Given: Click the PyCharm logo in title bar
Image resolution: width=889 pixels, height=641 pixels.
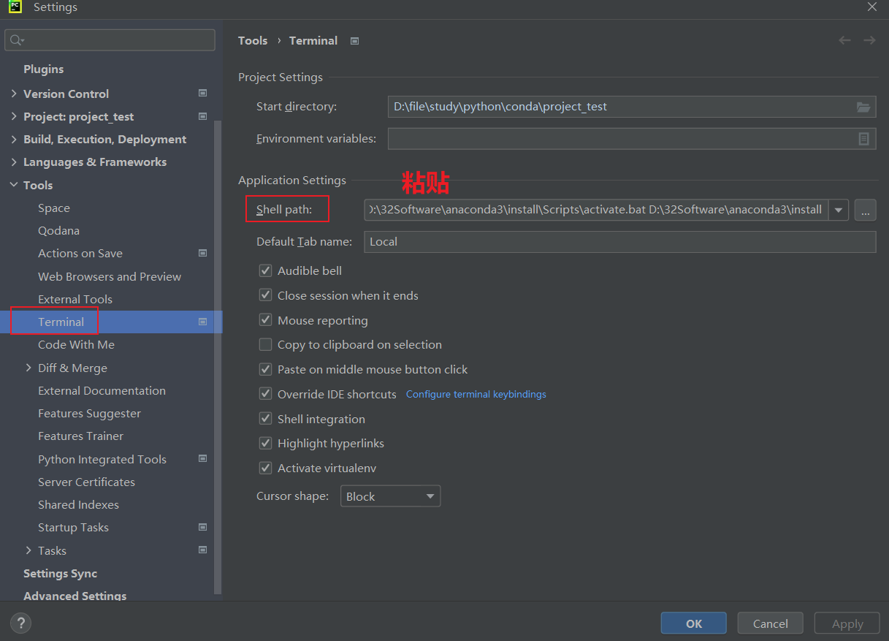Looking at the screenshot, I should pyautogui.click(x=15, y=7).
